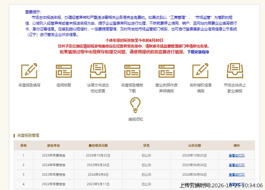265x190 pixels.
Task: Open the 年度报告填写 pencil icon
Action: (x=29, y=70)
